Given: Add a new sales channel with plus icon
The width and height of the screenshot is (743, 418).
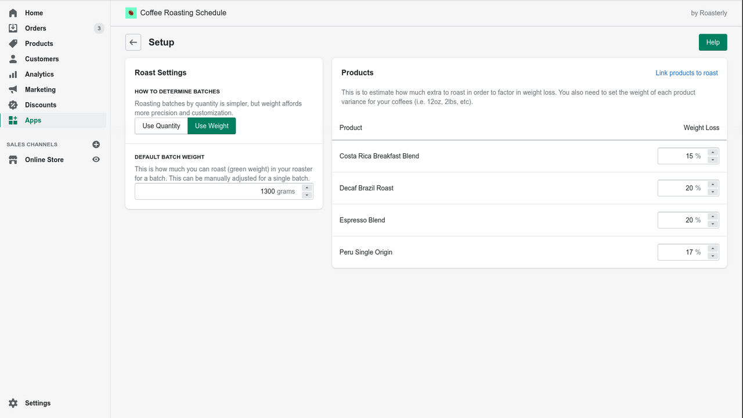Looking at the screenshot, I should click(96, 144).
